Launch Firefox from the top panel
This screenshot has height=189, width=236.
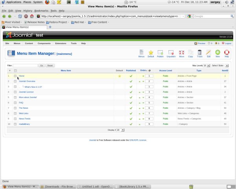click(47, 2)
